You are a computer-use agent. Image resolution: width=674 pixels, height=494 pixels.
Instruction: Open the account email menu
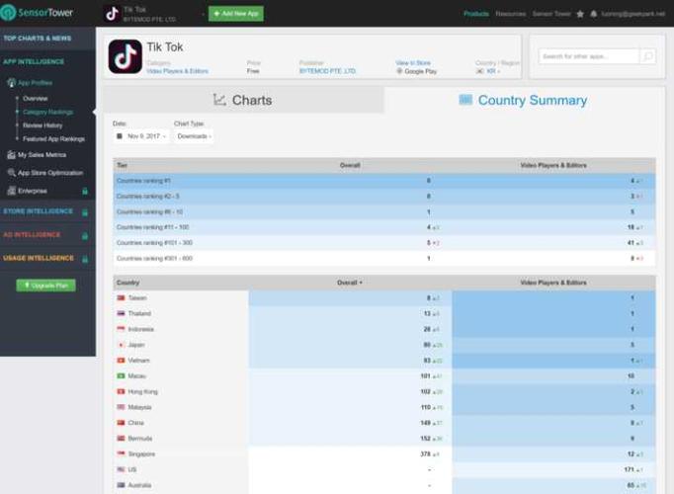click(x=632, y=14)
